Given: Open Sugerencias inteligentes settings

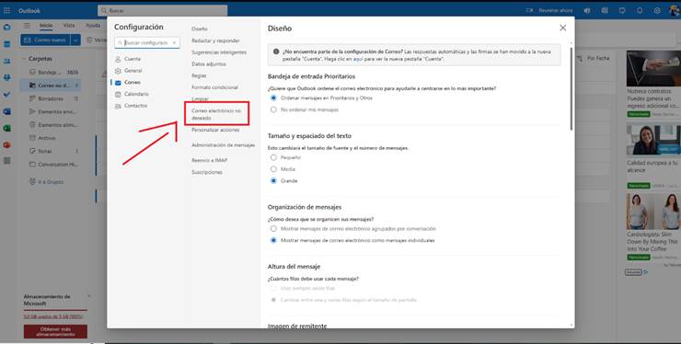Looking at the screenshot, I should (x=219, y=52).
